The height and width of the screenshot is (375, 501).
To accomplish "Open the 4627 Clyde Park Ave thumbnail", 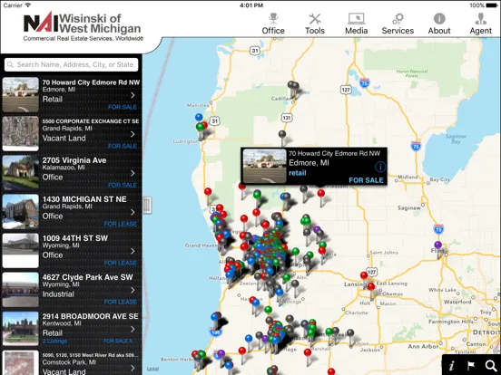I will point(21,290).
